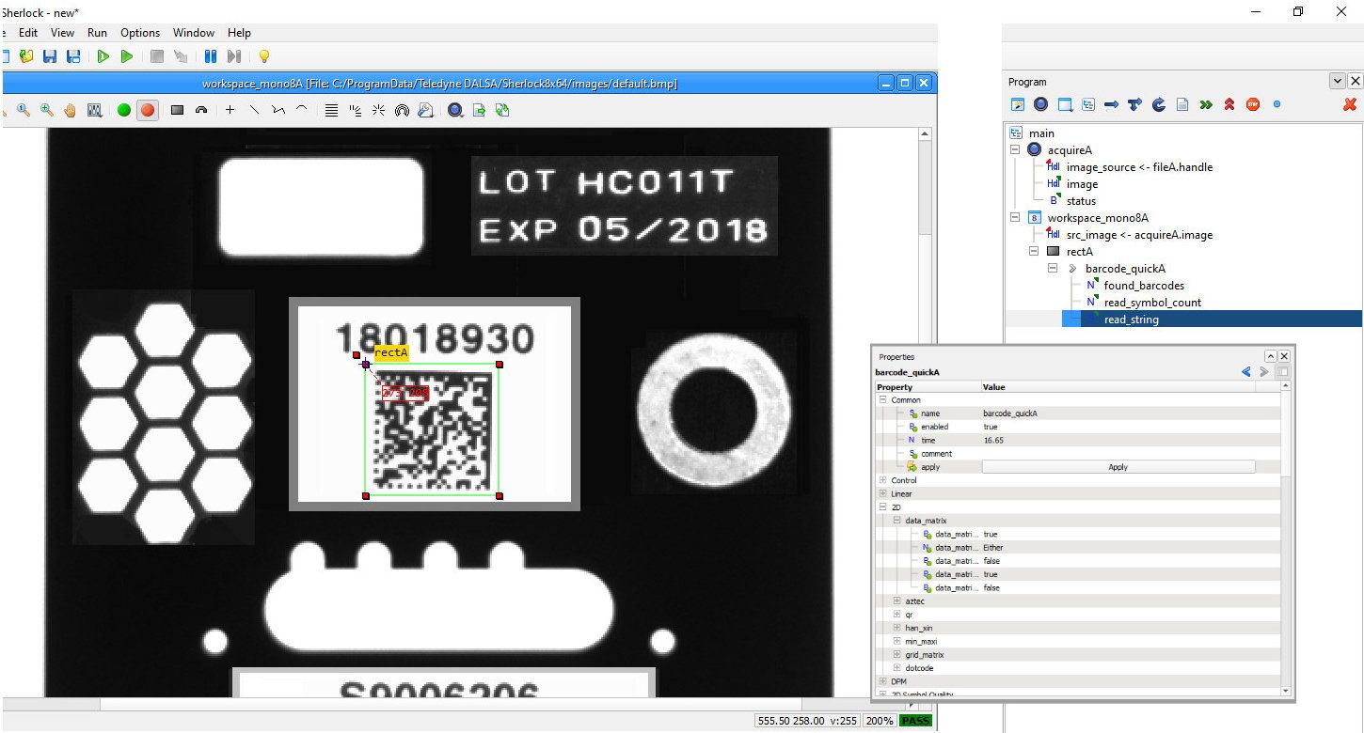Click the STOP sign icon in the Program toolbar
Viewport: 1364px width, 733px height.
click(1253, 104)
